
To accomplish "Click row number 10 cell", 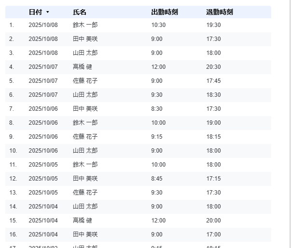I will click(13, 151).
